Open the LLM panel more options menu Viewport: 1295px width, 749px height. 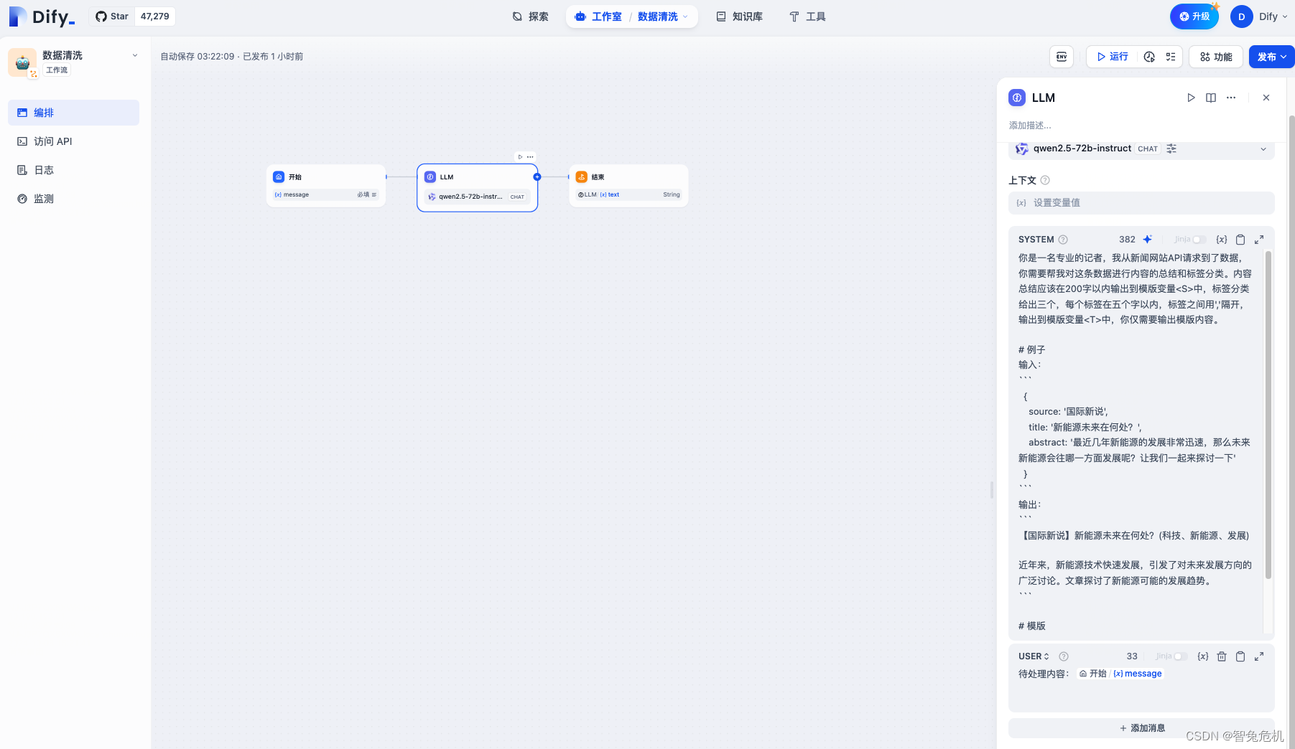(x=1231, y=98)
